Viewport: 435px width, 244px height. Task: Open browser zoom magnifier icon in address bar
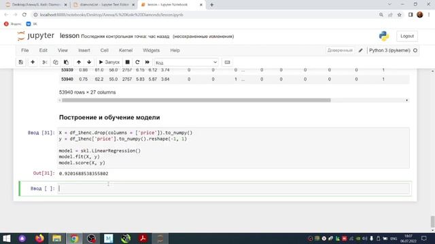coord(381,15)
